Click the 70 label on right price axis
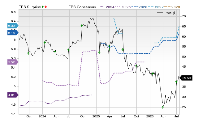Viewport: 198px width, 118px height. pos(184,16)
